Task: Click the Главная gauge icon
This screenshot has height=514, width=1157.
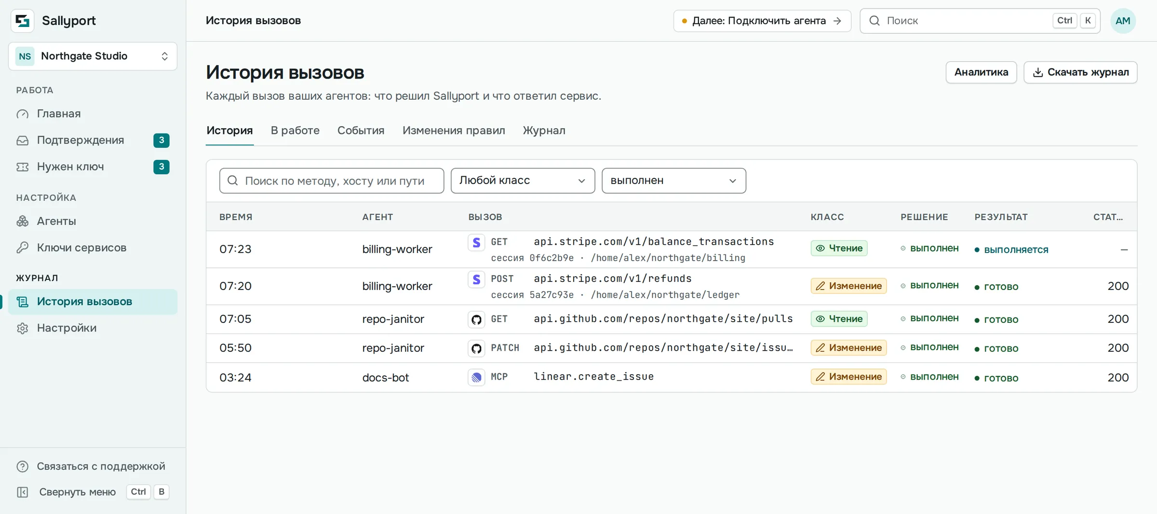Action: 23,114
